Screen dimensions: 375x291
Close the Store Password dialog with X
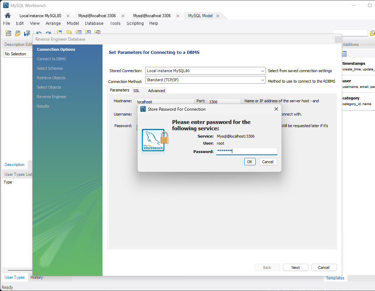tap(276, 109)
